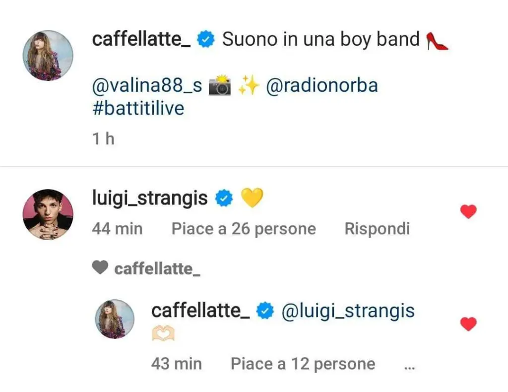The image size is (508, 392).
Task: Click gray heart liked-by caffellatte_ indicator
Action: [x=100, y=268]
